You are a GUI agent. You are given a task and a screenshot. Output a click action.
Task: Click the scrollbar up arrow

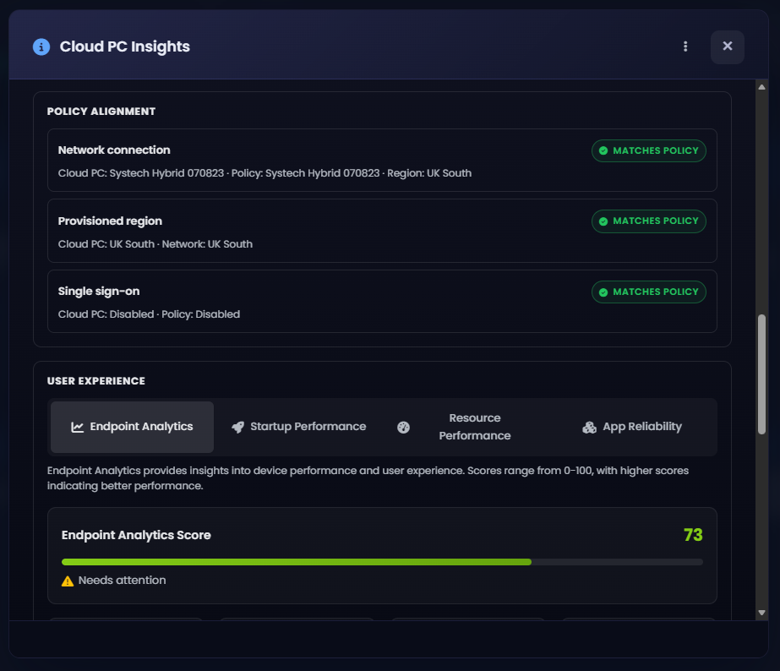tap(761, 87)
